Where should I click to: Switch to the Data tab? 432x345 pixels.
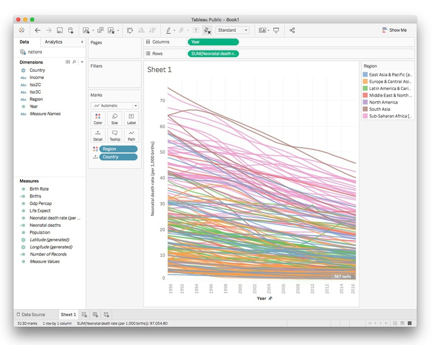[24, 42]
